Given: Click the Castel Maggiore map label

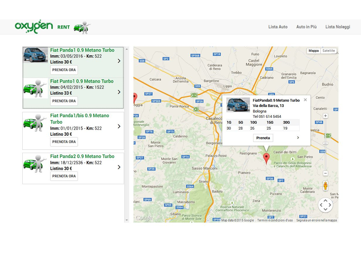Looking at the screenshot, I should tap(254, 63).
